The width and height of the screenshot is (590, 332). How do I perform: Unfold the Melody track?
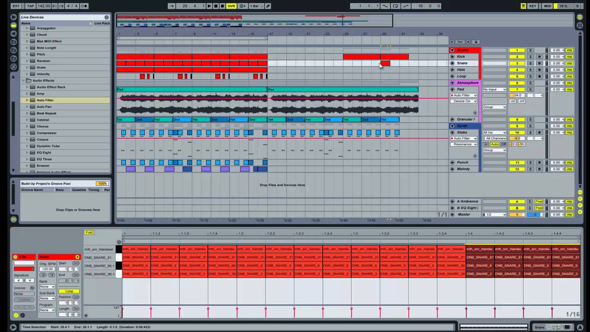tap(452, 169)
